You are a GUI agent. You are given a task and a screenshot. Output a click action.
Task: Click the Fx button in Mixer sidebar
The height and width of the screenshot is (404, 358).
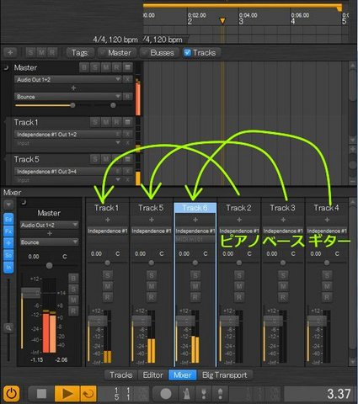[x=8, y=231]
